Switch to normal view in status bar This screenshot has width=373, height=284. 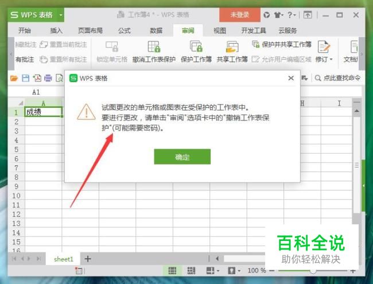pyautogui.click(x=172, y=270)
